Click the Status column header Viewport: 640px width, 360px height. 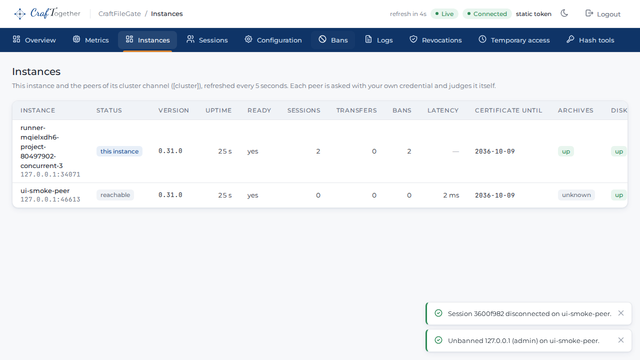tap(109, 110)
